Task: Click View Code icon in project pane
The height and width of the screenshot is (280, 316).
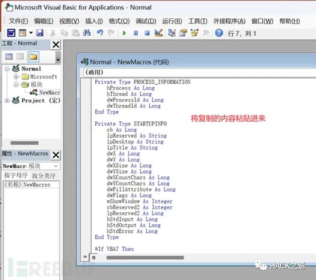Action: point(9,57)
